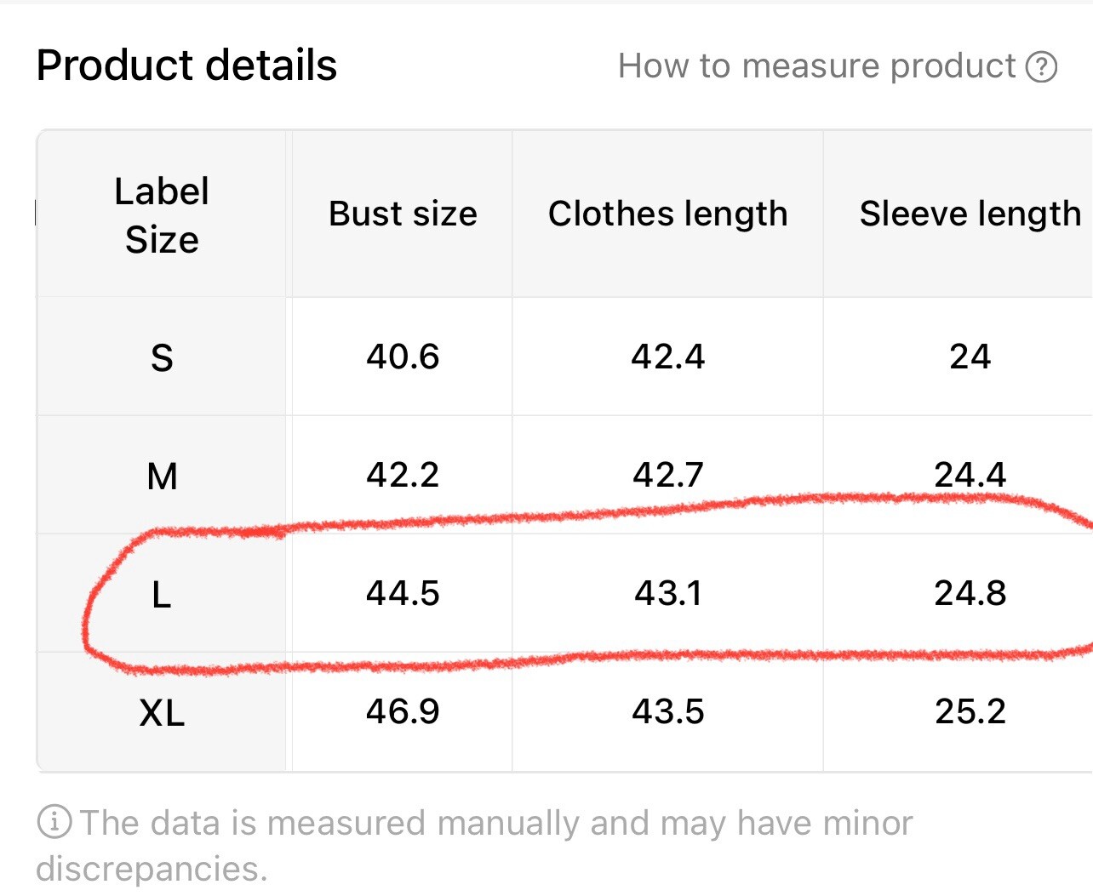Choose the M size row label

(162, 475)
